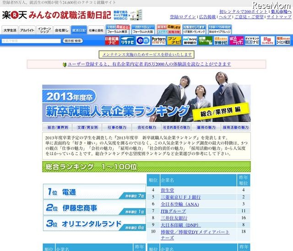The width and height of the screenshot is (293, 251).
Task: Select the 会社探し tab
Action: [x=62, y=30]
